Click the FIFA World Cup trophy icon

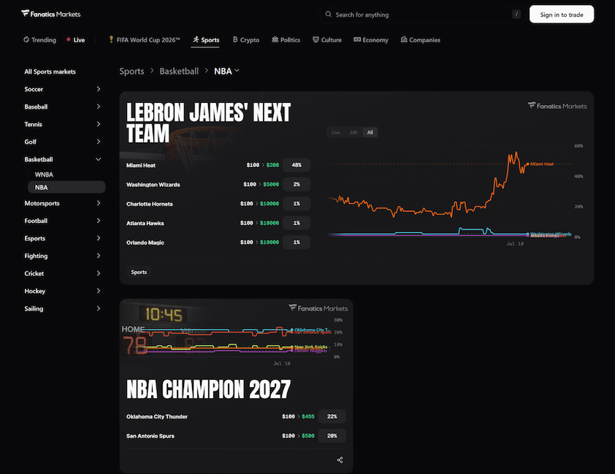(x=112, y=39)
